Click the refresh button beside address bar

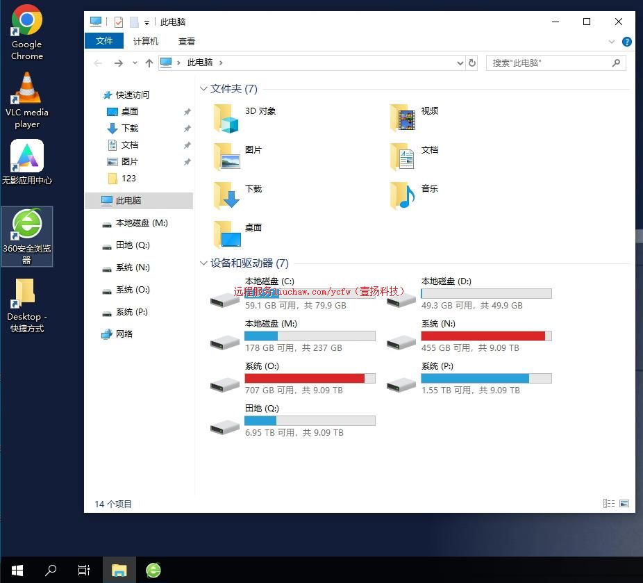pos(472,63)
